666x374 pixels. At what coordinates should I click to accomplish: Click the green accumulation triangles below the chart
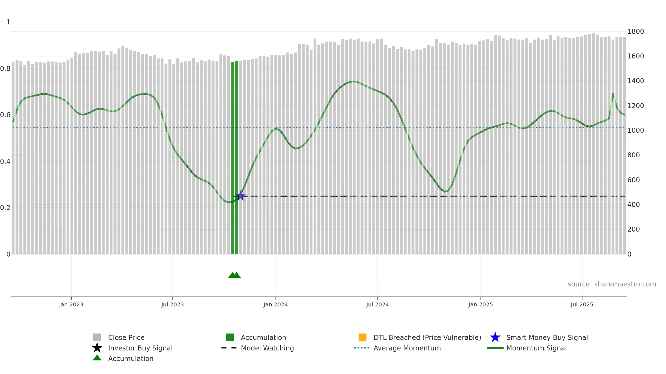pyautogui.click(x=234, y=275)
